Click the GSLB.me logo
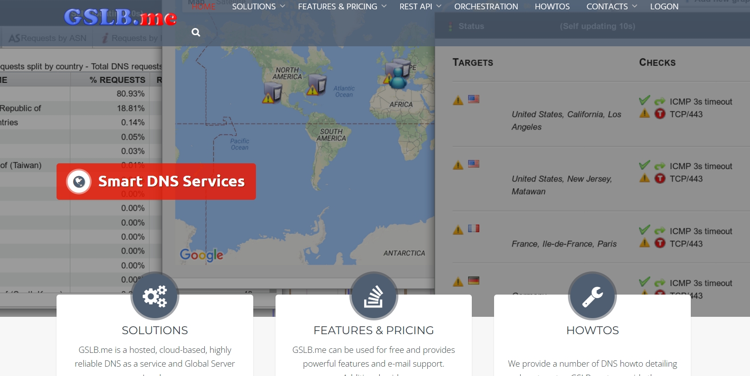The image size is (750, 376). coord(120,17)
